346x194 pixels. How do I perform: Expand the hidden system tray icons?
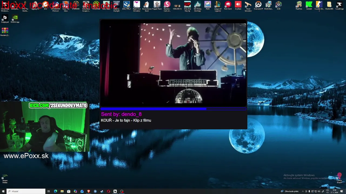point(303,191)
